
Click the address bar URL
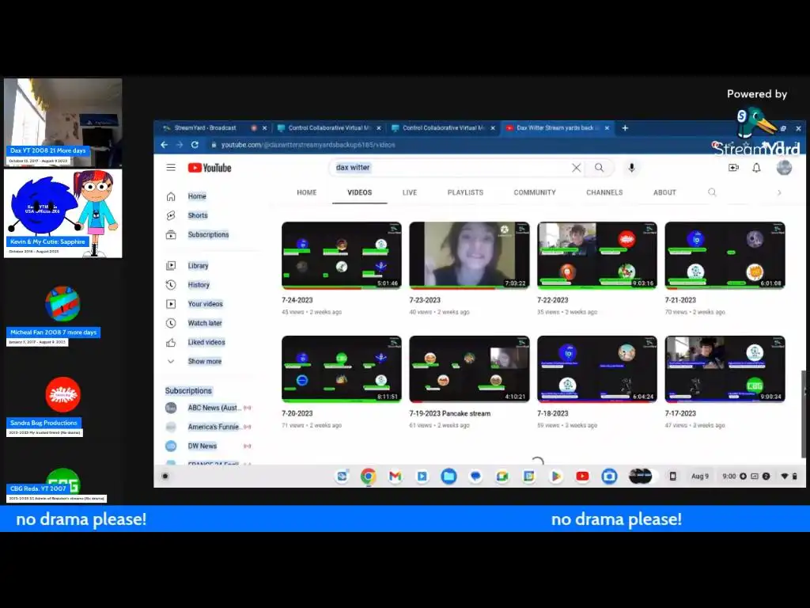308,145
